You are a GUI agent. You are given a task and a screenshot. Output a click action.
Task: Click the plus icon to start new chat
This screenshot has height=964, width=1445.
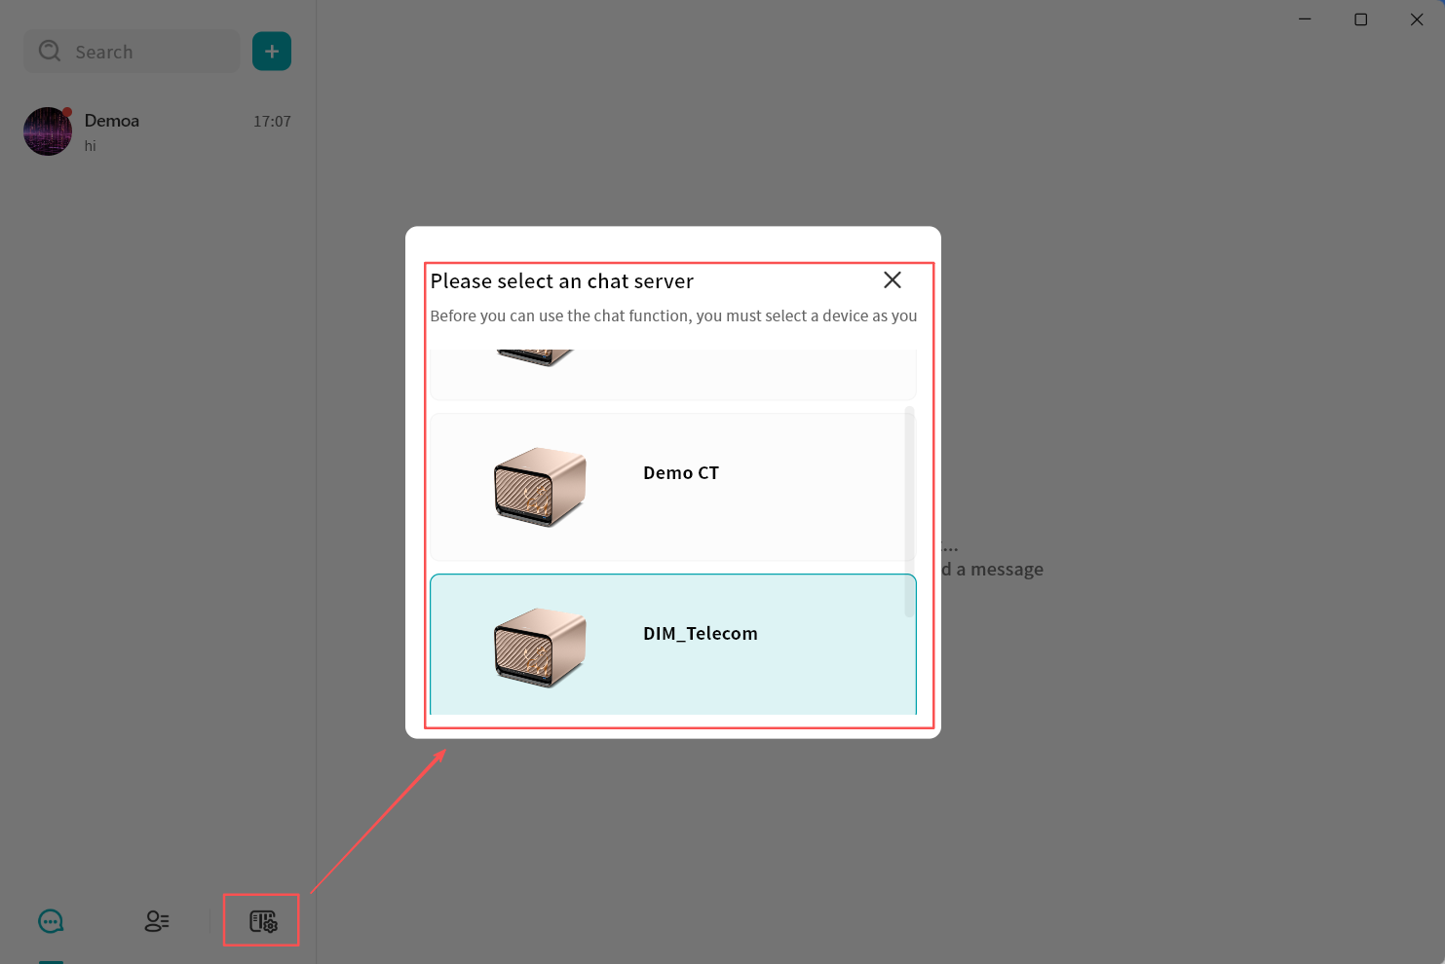272,52
